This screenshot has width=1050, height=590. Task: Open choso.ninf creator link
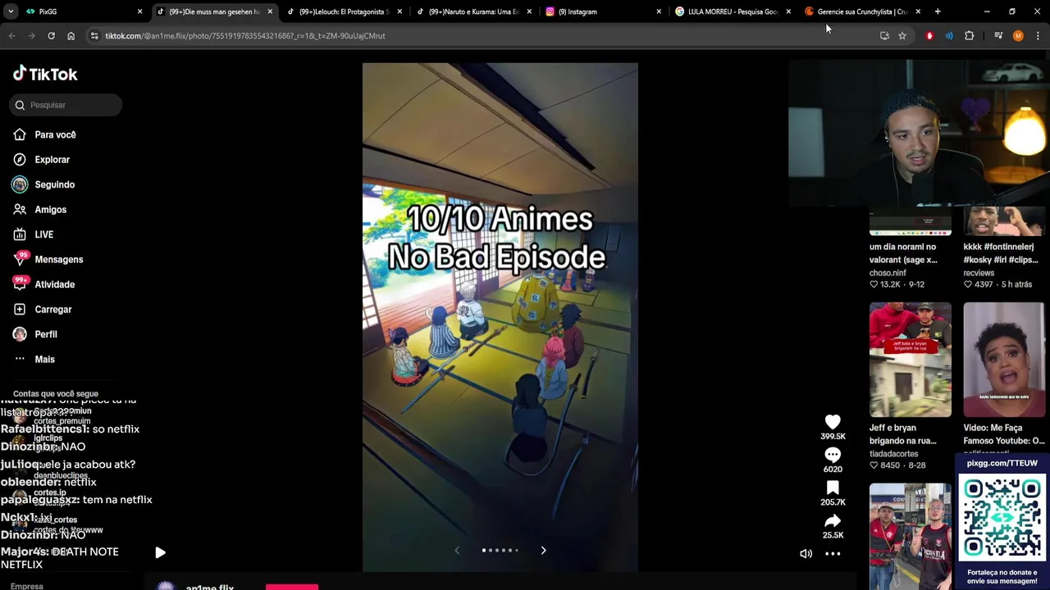pyautogui.click(x=888, y=273)
